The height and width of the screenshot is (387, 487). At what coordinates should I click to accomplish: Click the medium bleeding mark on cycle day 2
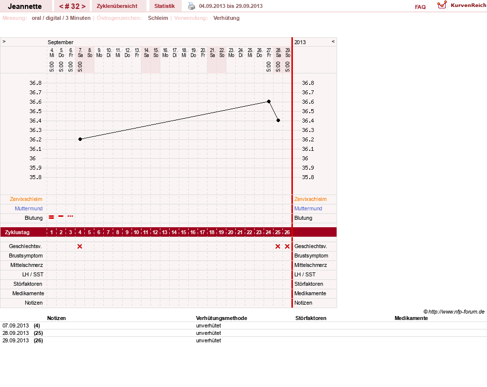tap(61, 216)
